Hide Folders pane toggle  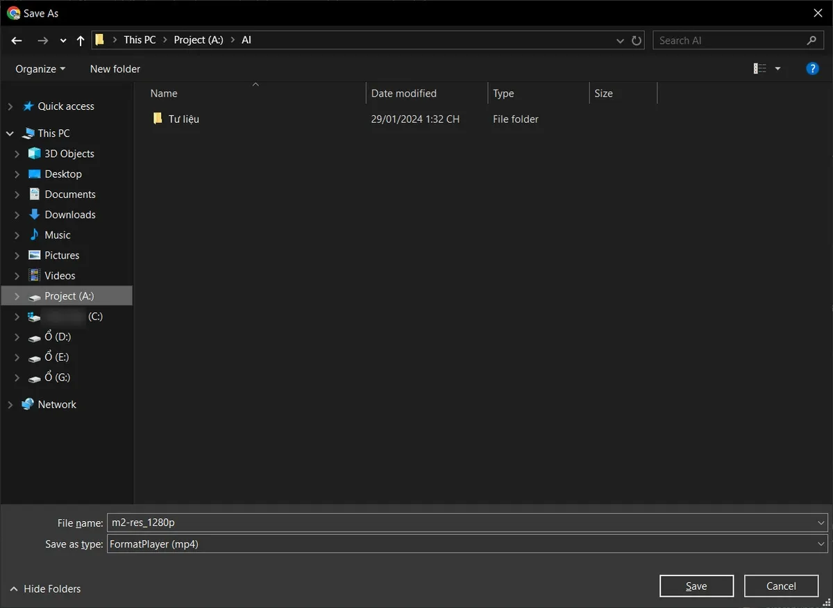pyautogui.click(x=45, y=589)
